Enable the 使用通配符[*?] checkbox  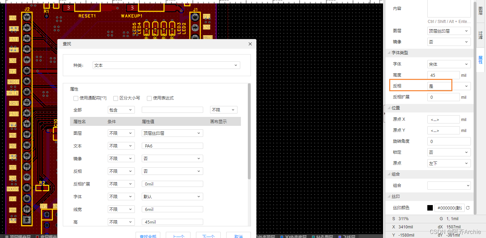[76, 98]
